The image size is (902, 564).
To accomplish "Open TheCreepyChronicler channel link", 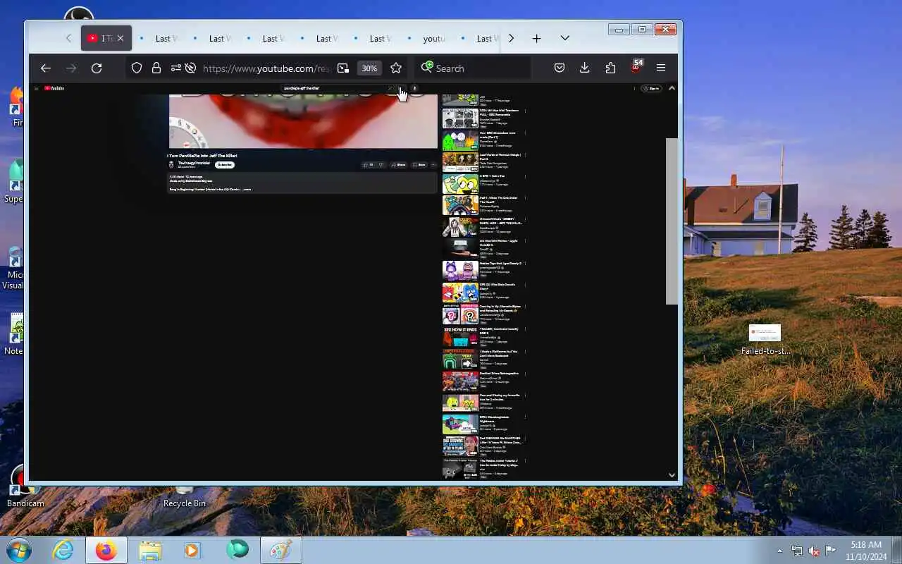I will pyautogui.click(x=194, y=163).
